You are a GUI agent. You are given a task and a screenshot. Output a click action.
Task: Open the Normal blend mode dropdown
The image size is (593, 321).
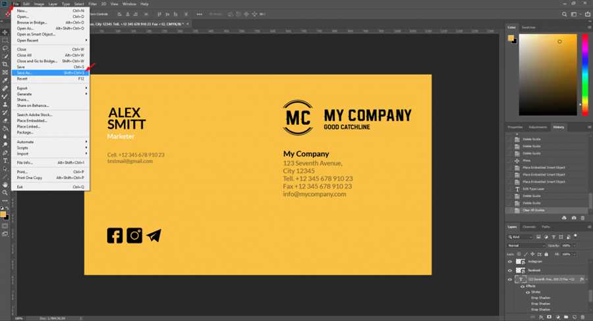(525, 245)
